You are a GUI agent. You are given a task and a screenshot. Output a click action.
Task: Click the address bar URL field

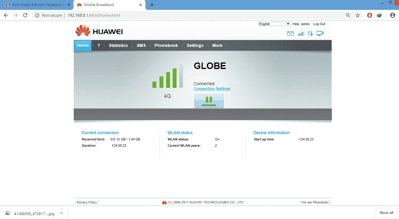coord(198,15)
